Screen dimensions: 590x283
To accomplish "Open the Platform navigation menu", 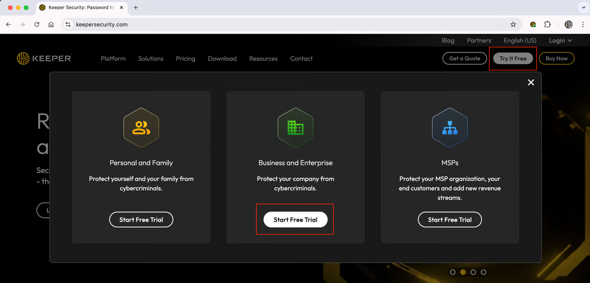I will pos(113,58).
